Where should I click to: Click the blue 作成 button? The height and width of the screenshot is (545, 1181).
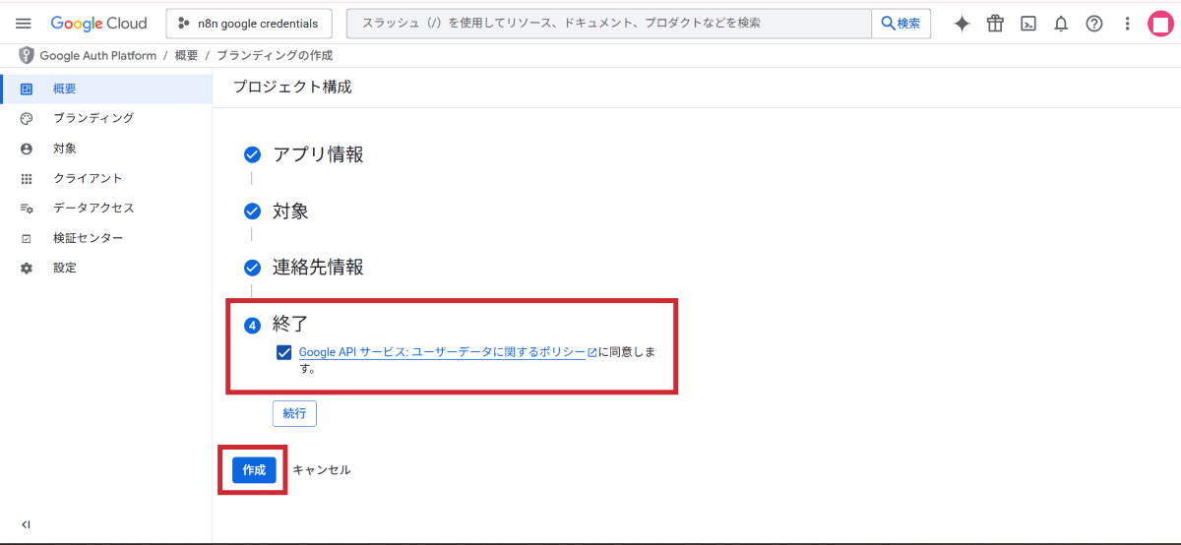coord(254,470)
